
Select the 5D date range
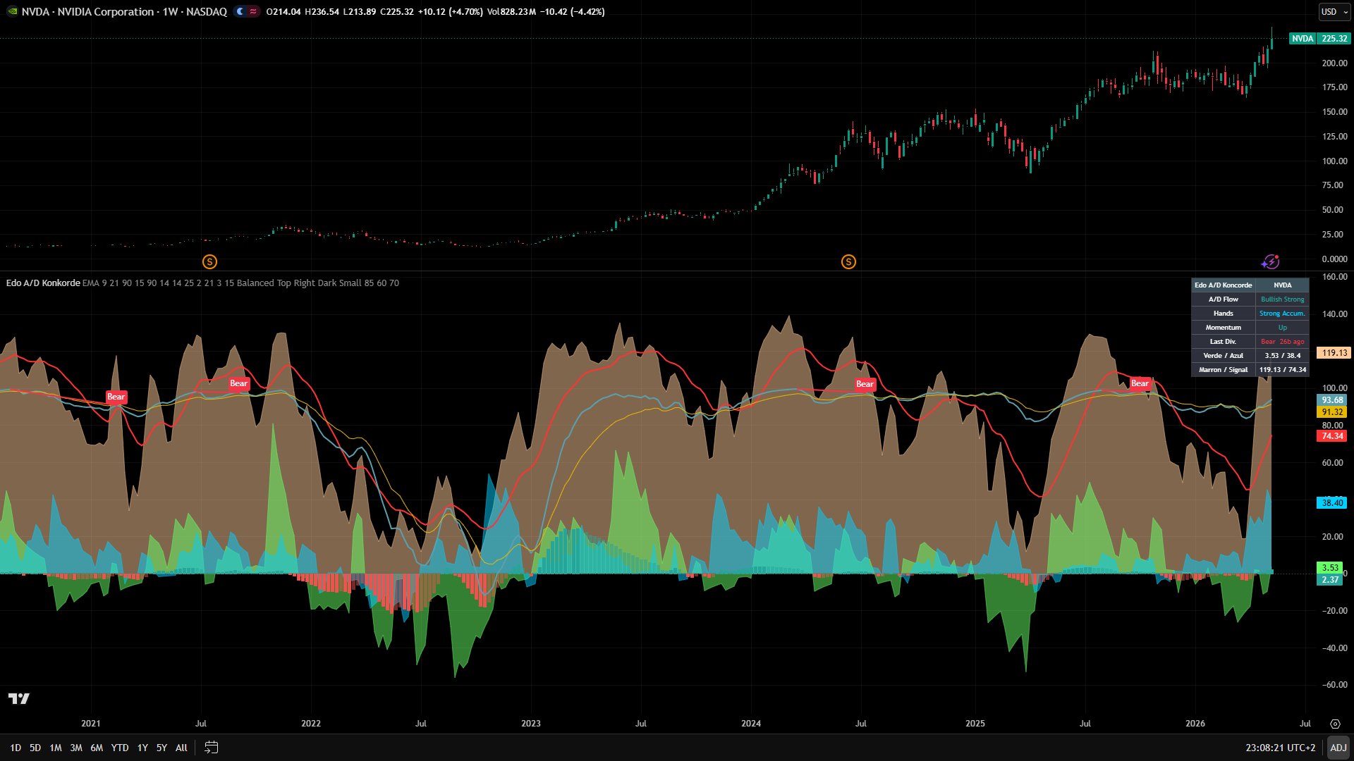tap(35, 748)
